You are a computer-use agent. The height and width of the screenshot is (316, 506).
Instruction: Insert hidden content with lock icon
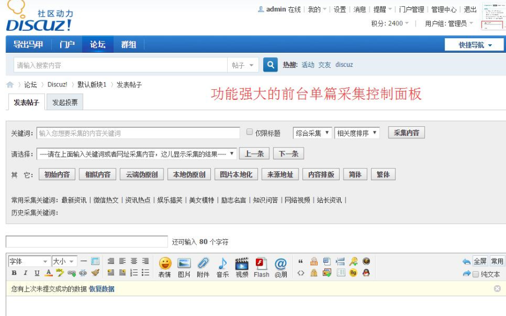[314, 273]
